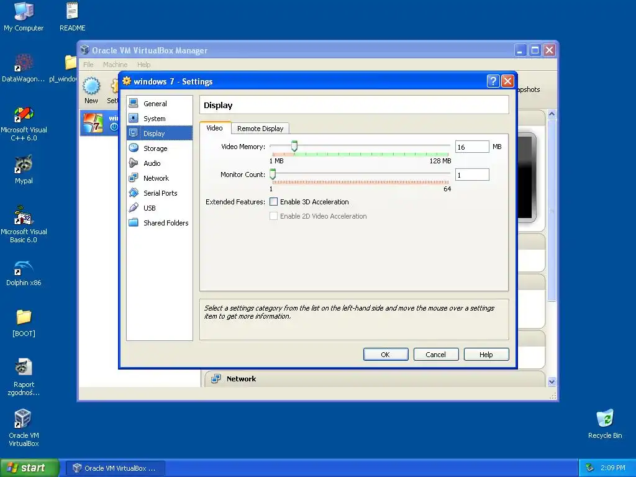Click the taskbar clock showing 2:09 PM
Image resolution: width=636 pixels, height=477 pixels.
pos(612,468)
